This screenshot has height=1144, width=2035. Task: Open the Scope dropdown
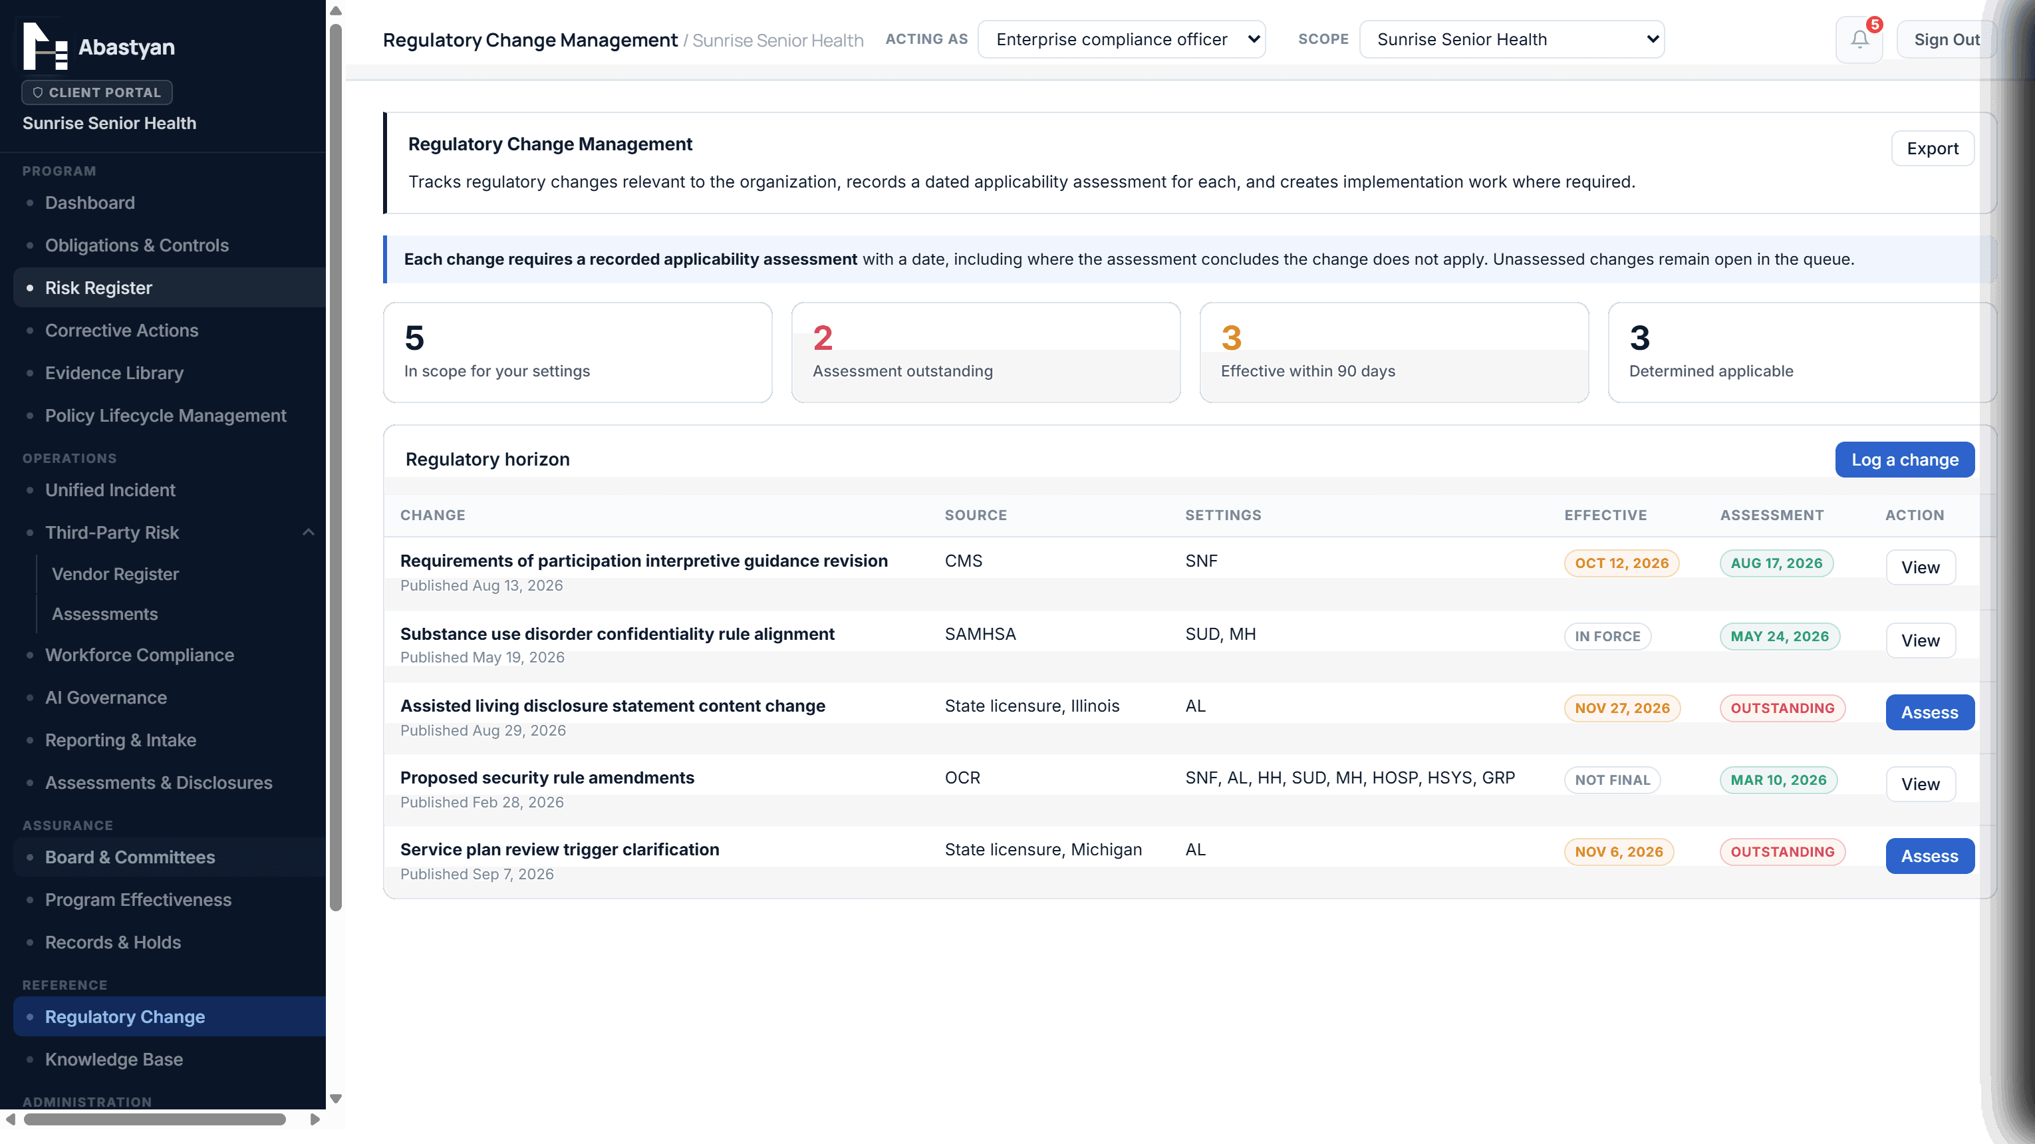(1511, 39)
